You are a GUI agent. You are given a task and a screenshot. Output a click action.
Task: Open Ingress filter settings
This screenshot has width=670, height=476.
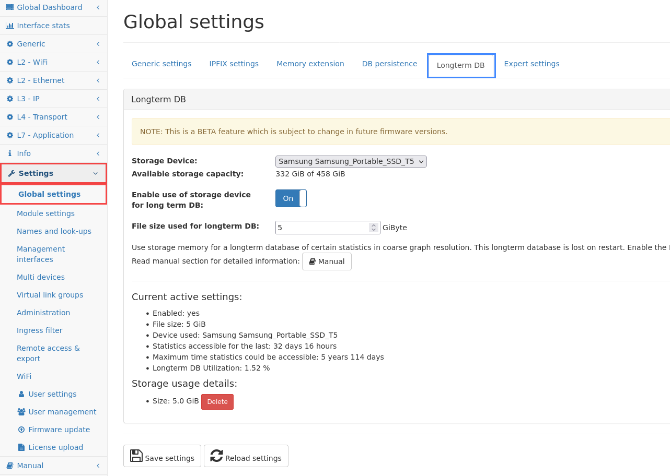click(40, 330)
